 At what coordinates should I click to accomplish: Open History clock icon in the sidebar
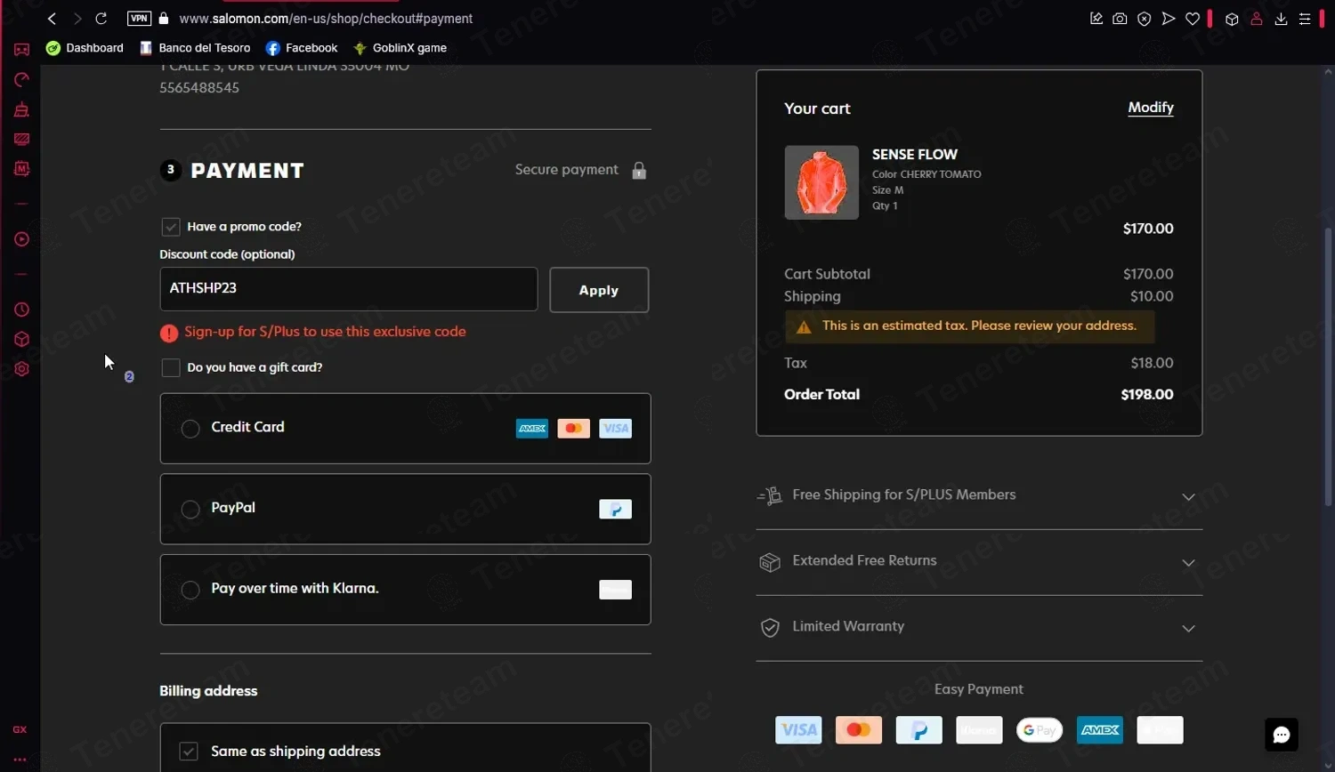point(21,310)
